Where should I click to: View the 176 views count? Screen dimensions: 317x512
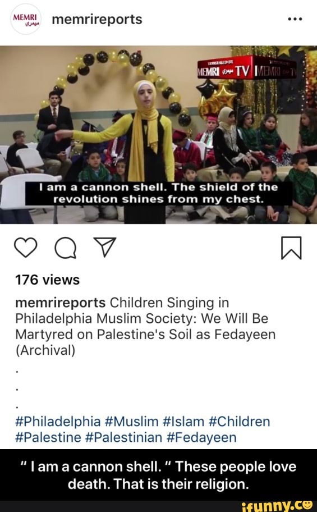(47, 280)
